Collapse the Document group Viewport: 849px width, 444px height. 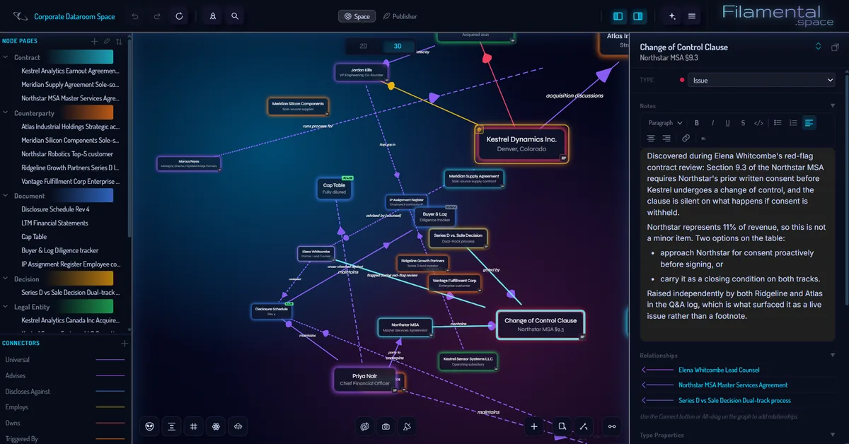[6, 196]
